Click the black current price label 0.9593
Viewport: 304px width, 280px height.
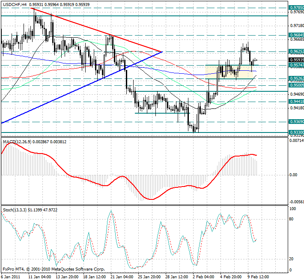[296, 60]
